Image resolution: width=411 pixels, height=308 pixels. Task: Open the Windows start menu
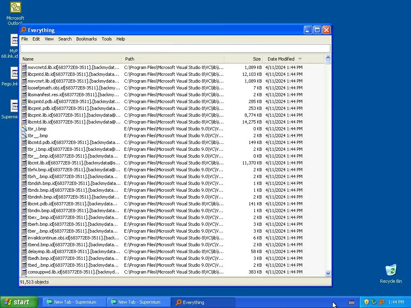(19, 302)
